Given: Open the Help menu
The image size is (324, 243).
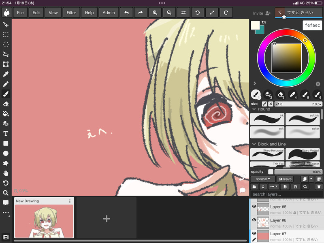Looking at the screenshot, I should point(89,13).
